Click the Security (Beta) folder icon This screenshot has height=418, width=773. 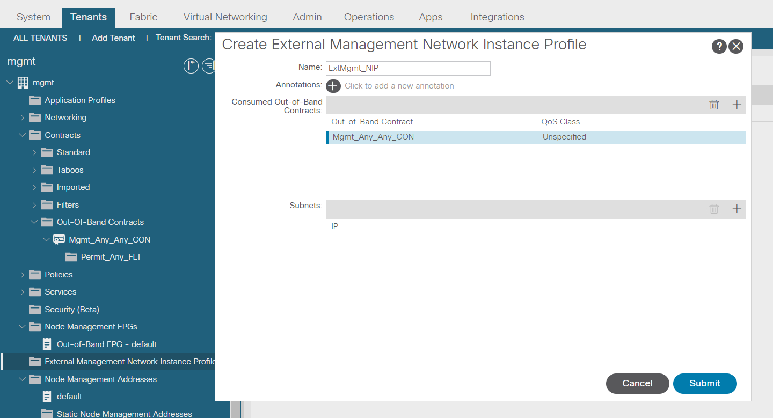coord(35,310)
